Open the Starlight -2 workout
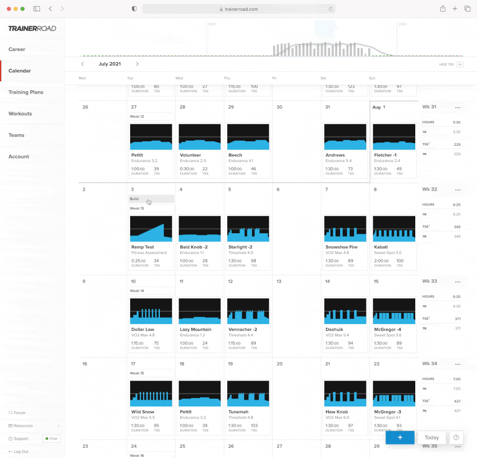Viewport: 477px width, 458px height. pyautogui.click(x=248, y=242)
